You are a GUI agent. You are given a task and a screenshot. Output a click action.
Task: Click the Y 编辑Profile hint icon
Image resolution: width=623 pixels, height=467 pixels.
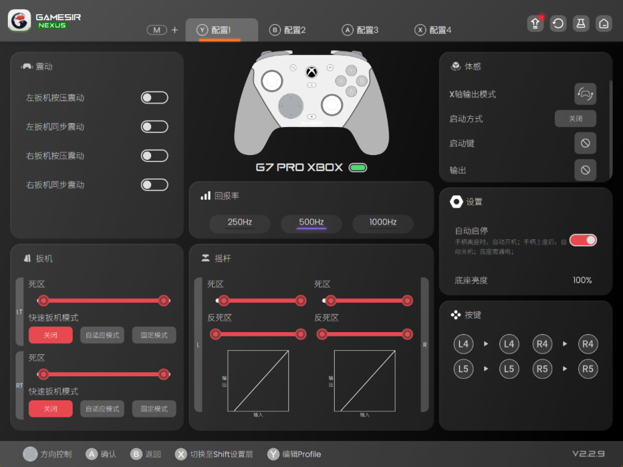[x=273, y=454]
